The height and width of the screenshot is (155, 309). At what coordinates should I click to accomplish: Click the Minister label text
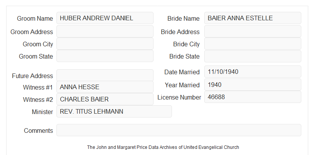[42, 112]
